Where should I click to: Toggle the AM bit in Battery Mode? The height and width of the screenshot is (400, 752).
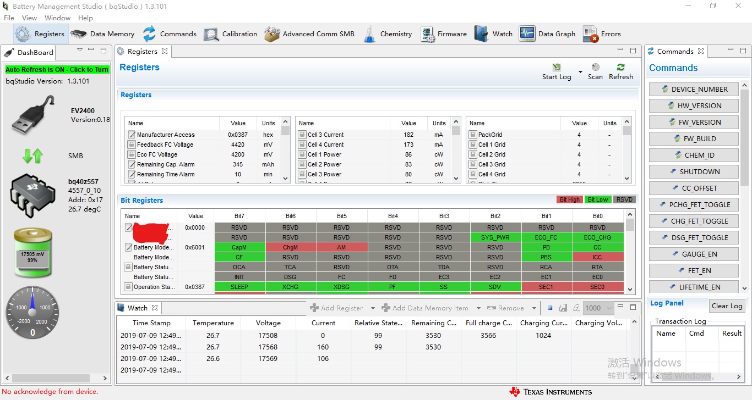click(x=341, y=247)
